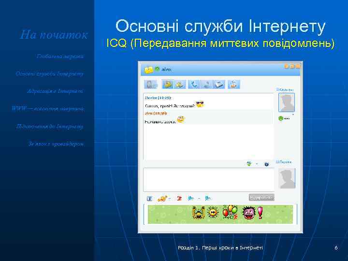Click the second yellow toolbar icon beside message mode
The image size is (348, 261).
[x=180, y=84]
